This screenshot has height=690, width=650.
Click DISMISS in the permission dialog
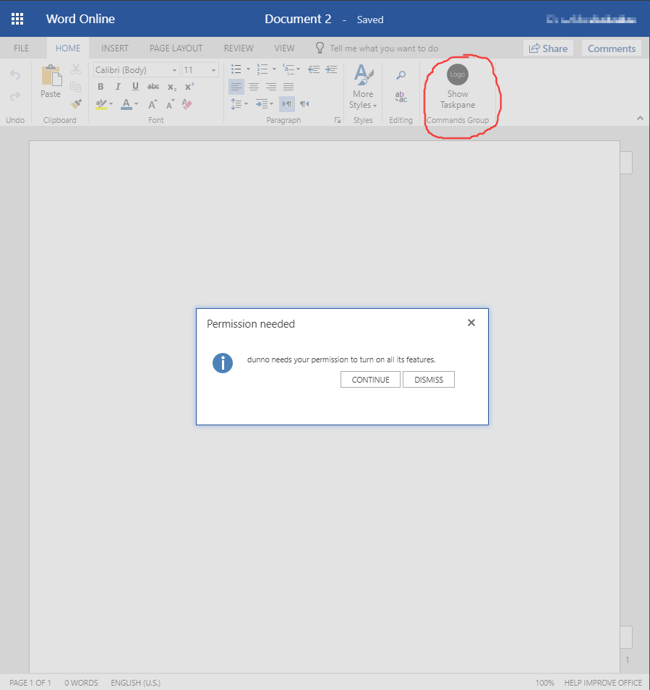[x=428, y=380]
